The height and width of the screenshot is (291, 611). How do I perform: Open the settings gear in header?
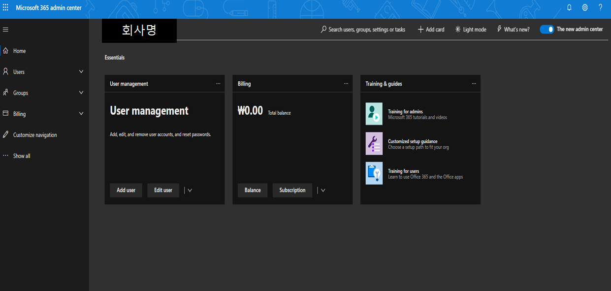point(585,7)
